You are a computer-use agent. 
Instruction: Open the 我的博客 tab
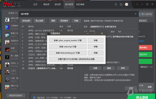point(80,4)
